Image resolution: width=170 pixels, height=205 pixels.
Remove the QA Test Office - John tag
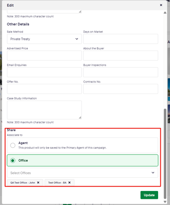coord(38,183)
